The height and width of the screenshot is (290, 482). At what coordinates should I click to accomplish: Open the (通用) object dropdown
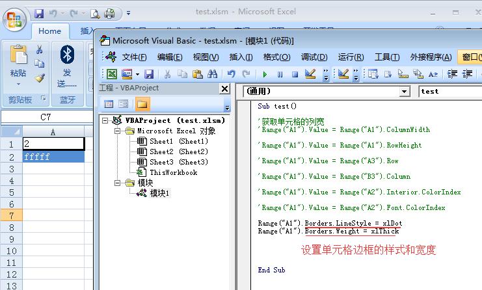pos(405,92)
